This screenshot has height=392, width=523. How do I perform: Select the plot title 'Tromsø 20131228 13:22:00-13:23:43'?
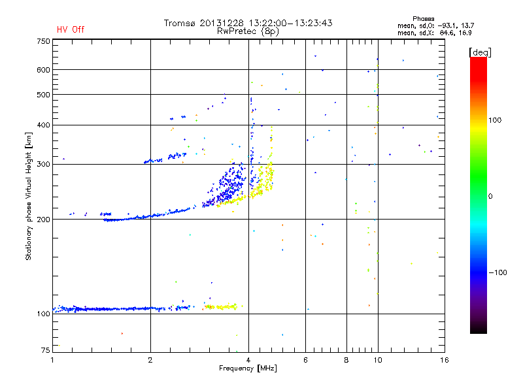(x=248, y=23)
